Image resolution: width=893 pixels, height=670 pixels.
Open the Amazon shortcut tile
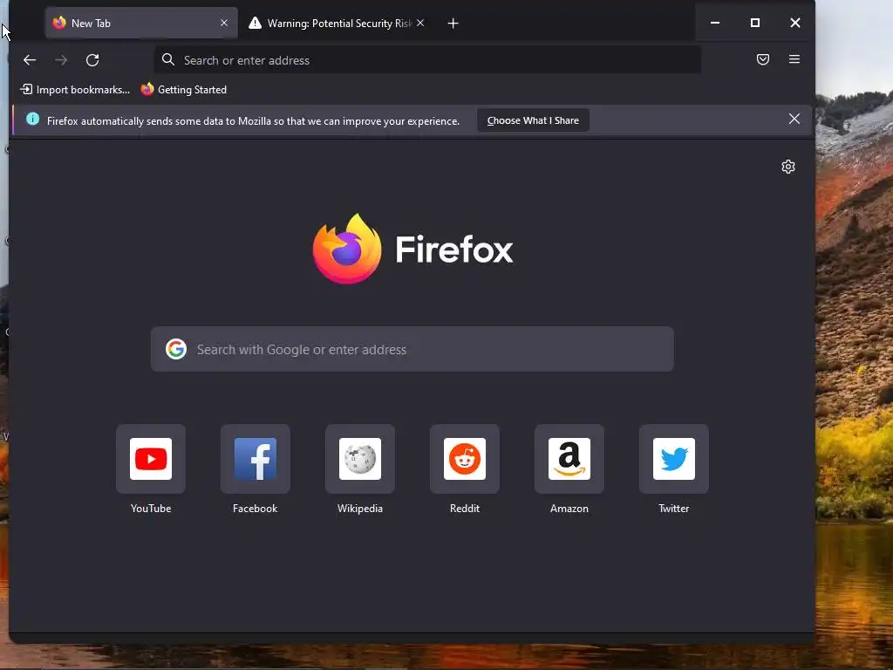pyautogui.click(x=569, y=459)
